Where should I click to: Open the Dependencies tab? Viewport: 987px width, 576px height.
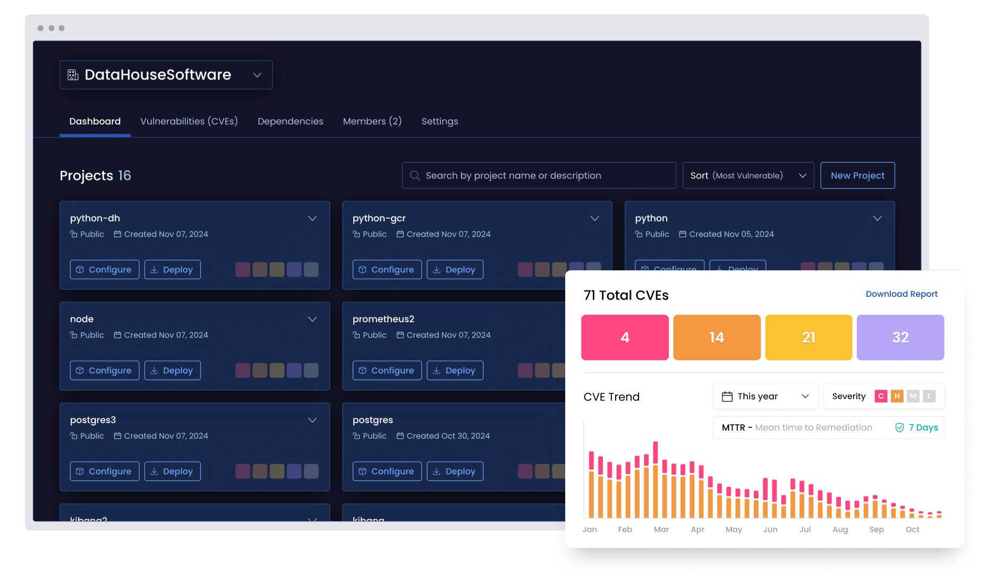290,122
